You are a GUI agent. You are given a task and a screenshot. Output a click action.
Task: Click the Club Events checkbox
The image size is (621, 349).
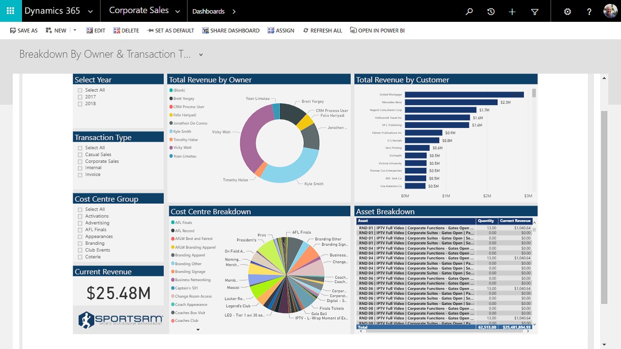pyautogui.click(x=80, y=250)
